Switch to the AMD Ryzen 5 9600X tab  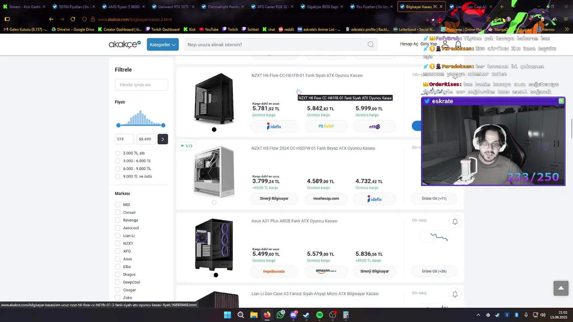124,7
